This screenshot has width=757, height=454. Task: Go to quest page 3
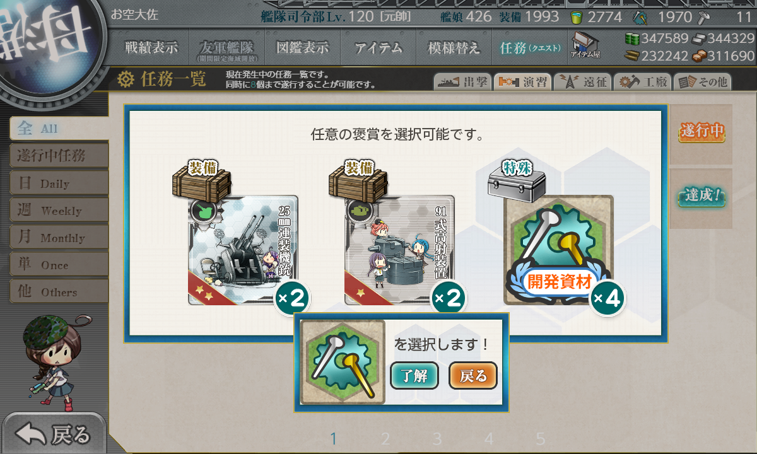coord(437,439)
